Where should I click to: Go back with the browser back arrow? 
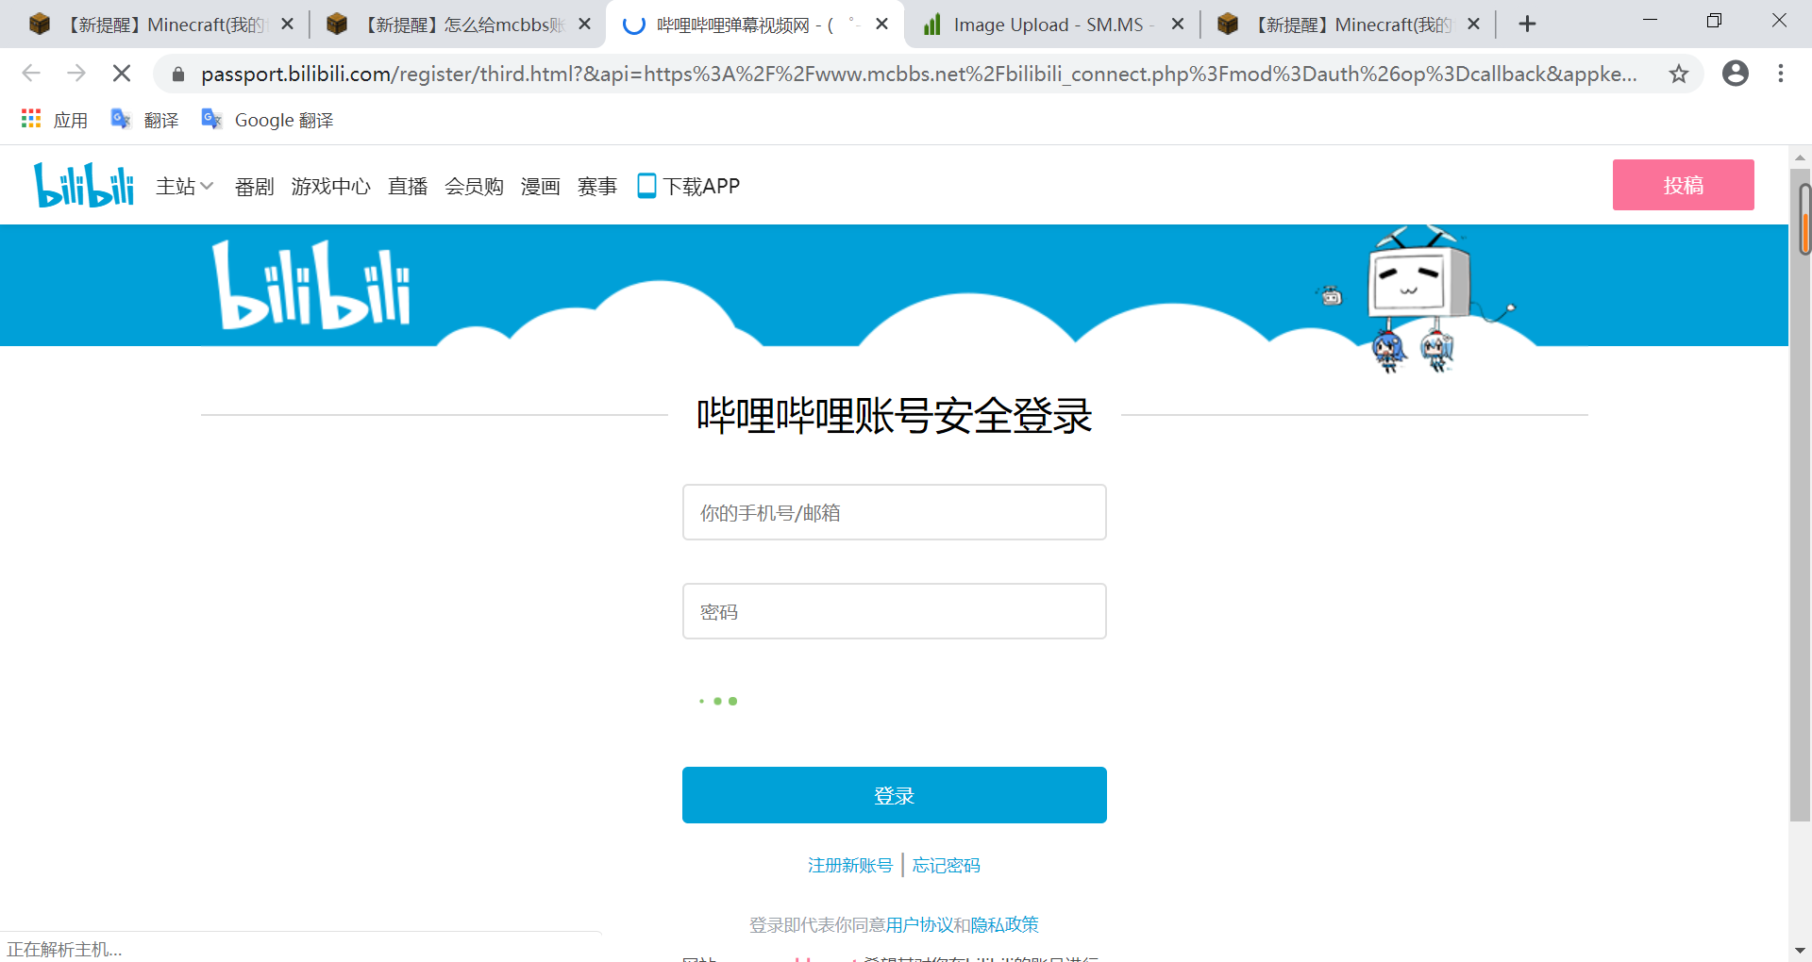31,73
